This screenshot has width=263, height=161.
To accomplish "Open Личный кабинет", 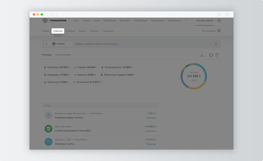I will (x=205, y=20).
